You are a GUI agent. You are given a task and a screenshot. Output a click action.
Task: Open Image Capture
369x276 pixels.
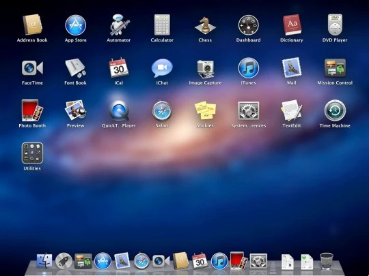click(206, 69)
